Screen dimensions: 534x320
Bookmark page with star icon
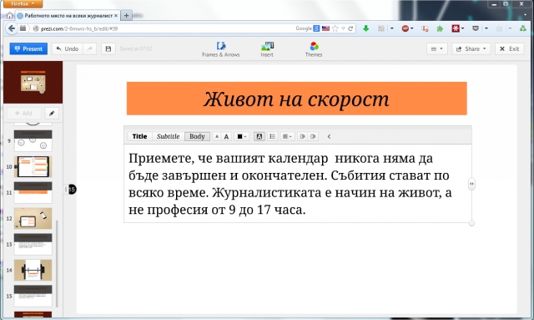click(335, 28)
